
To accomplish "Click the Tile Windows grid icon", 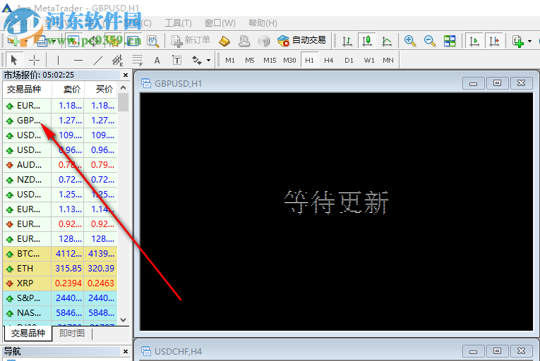I will 450,41.
